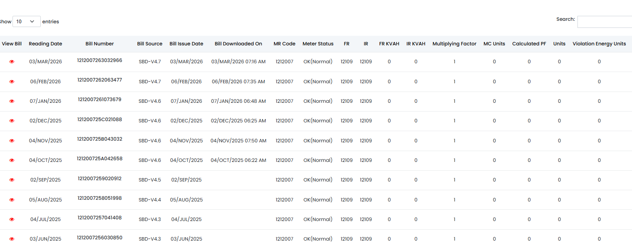The width and height of the screenshot is (632, 246).
Task: View bill dated 07/JAN/2026
Action: [12, 101]
